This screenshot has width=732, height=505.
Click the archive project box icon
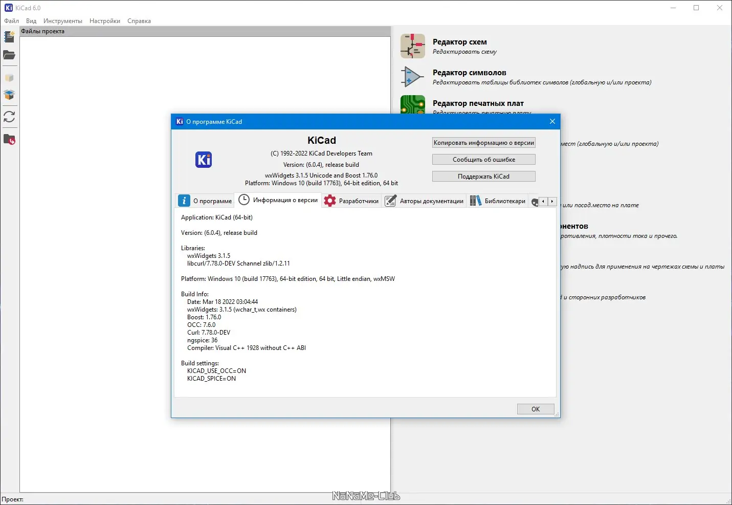(9, 78)
